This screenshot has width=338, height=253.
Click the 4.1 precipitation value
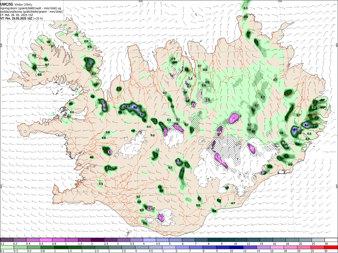point(107,168)
